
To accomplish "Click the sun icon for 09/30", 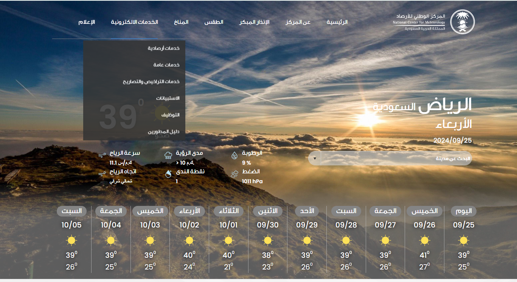I will click(267, 240).
